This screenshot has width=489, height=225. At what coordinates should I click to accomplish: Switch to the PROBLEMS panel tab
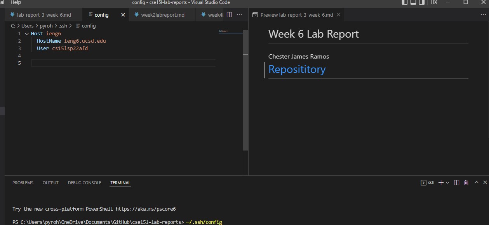(23, 183)
